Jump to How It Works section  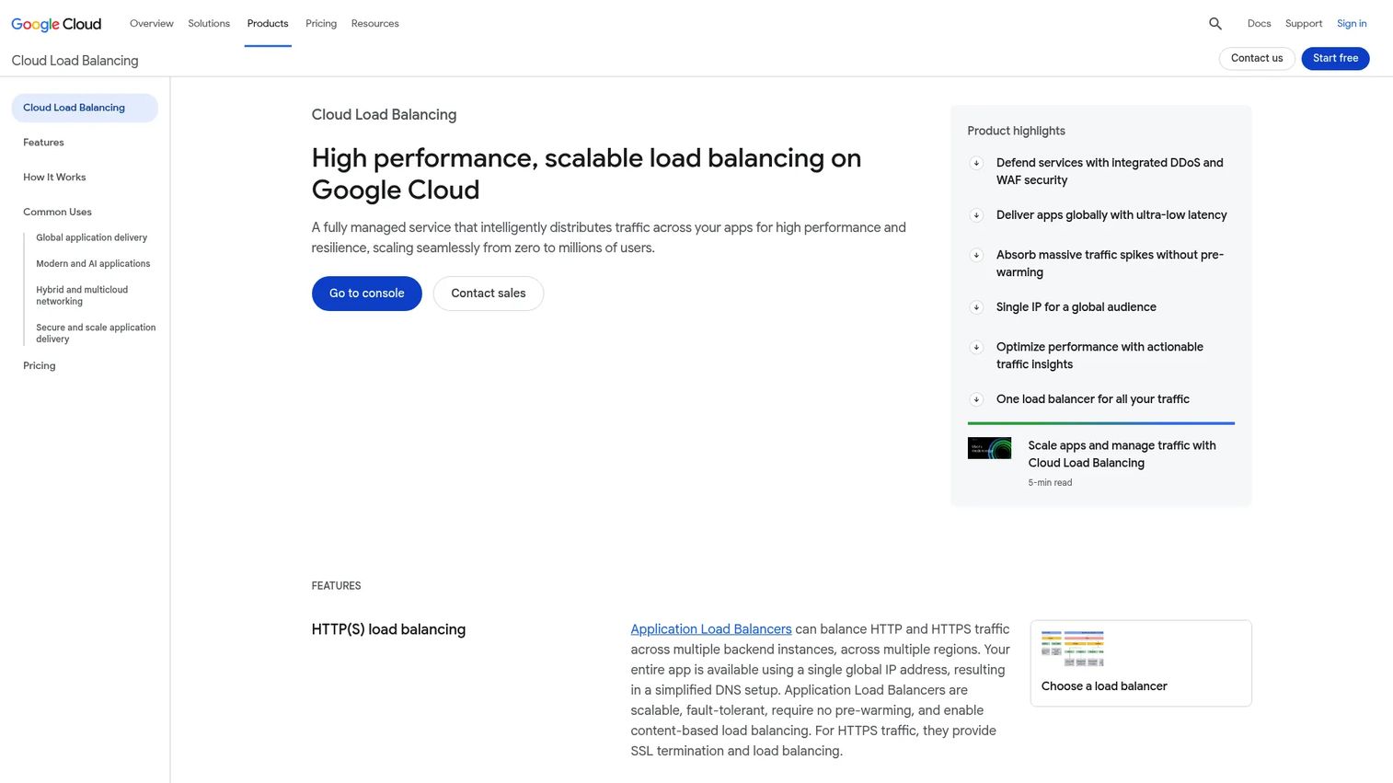[x=54, y=178]
